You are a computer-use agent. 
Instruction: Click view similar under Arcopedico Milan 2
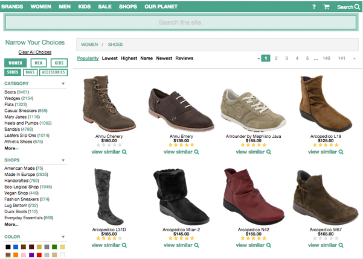181,245
